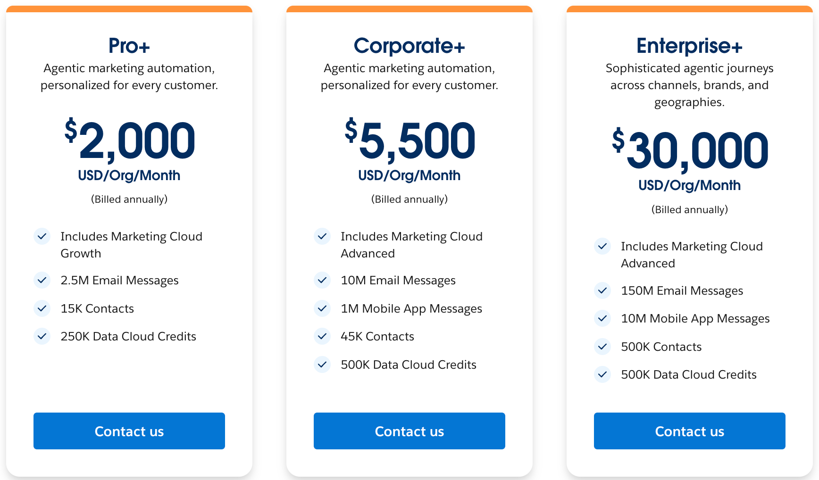Click the checkmark next to 2.5M Email Messages
Viewport: 819px width, 480px height.
(x=42, y=280)
